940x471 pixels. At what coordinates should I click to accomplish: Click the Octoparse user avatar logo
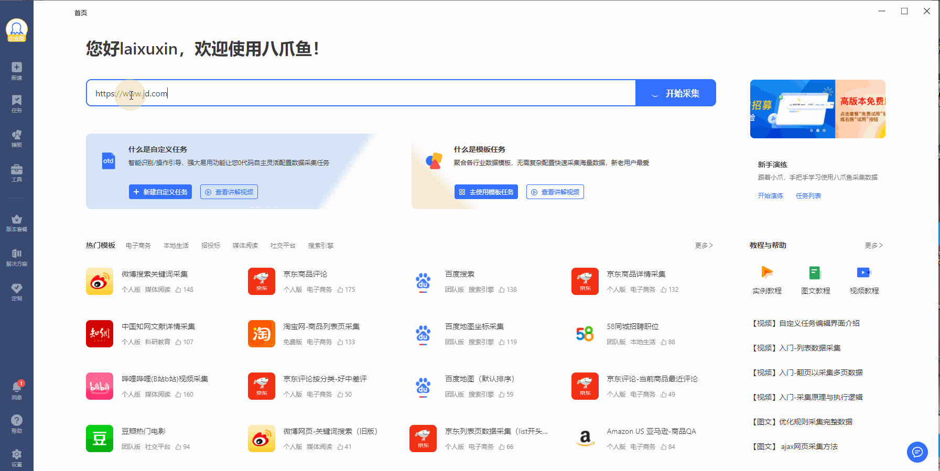[17, 30]
